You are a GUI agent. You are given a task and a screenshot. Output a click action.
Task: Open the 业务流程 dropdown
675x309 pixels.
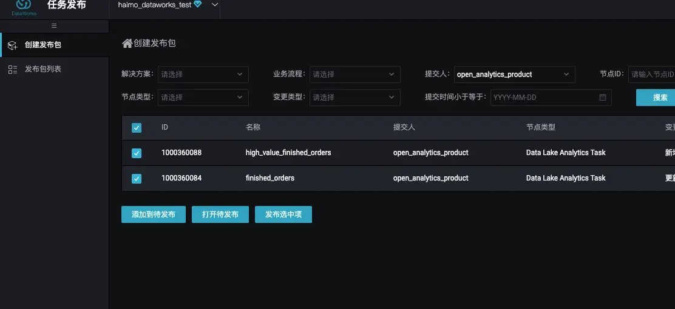[x=354, y=75]
